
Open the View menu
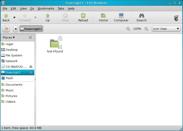23,9
